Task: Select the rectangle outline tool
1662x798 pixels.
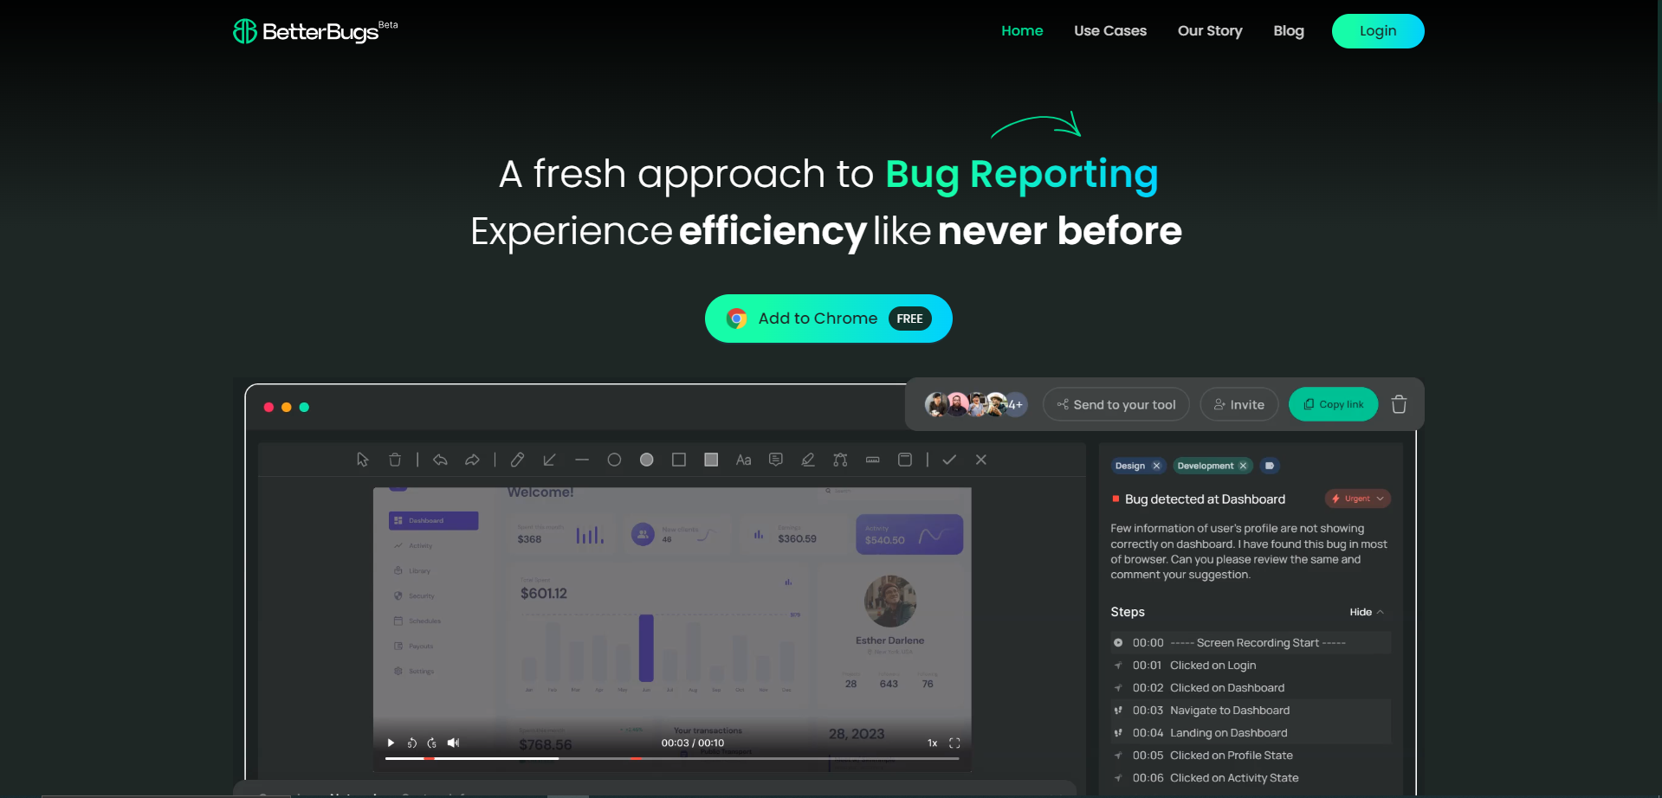Action: (x=678, y=460)
